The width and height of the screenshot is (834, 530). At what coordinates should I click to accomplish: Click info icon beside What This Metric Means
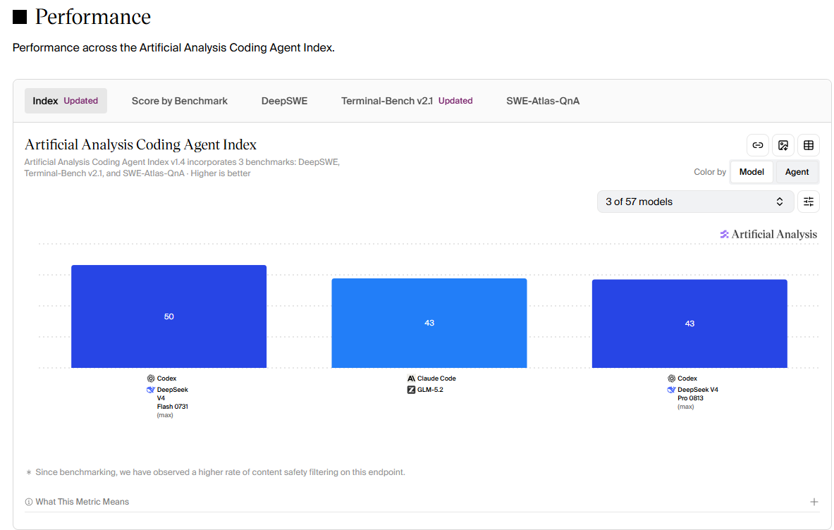click(x=29, y=502)
